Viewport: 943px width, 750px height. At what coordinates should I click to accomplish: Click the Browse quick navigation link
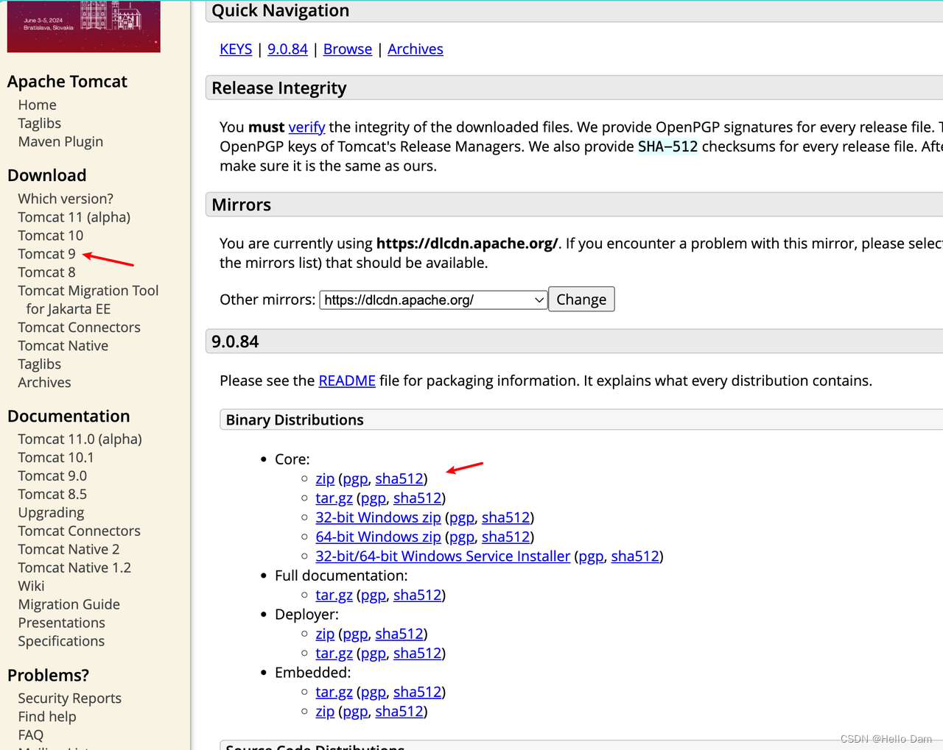pos(348,49)
